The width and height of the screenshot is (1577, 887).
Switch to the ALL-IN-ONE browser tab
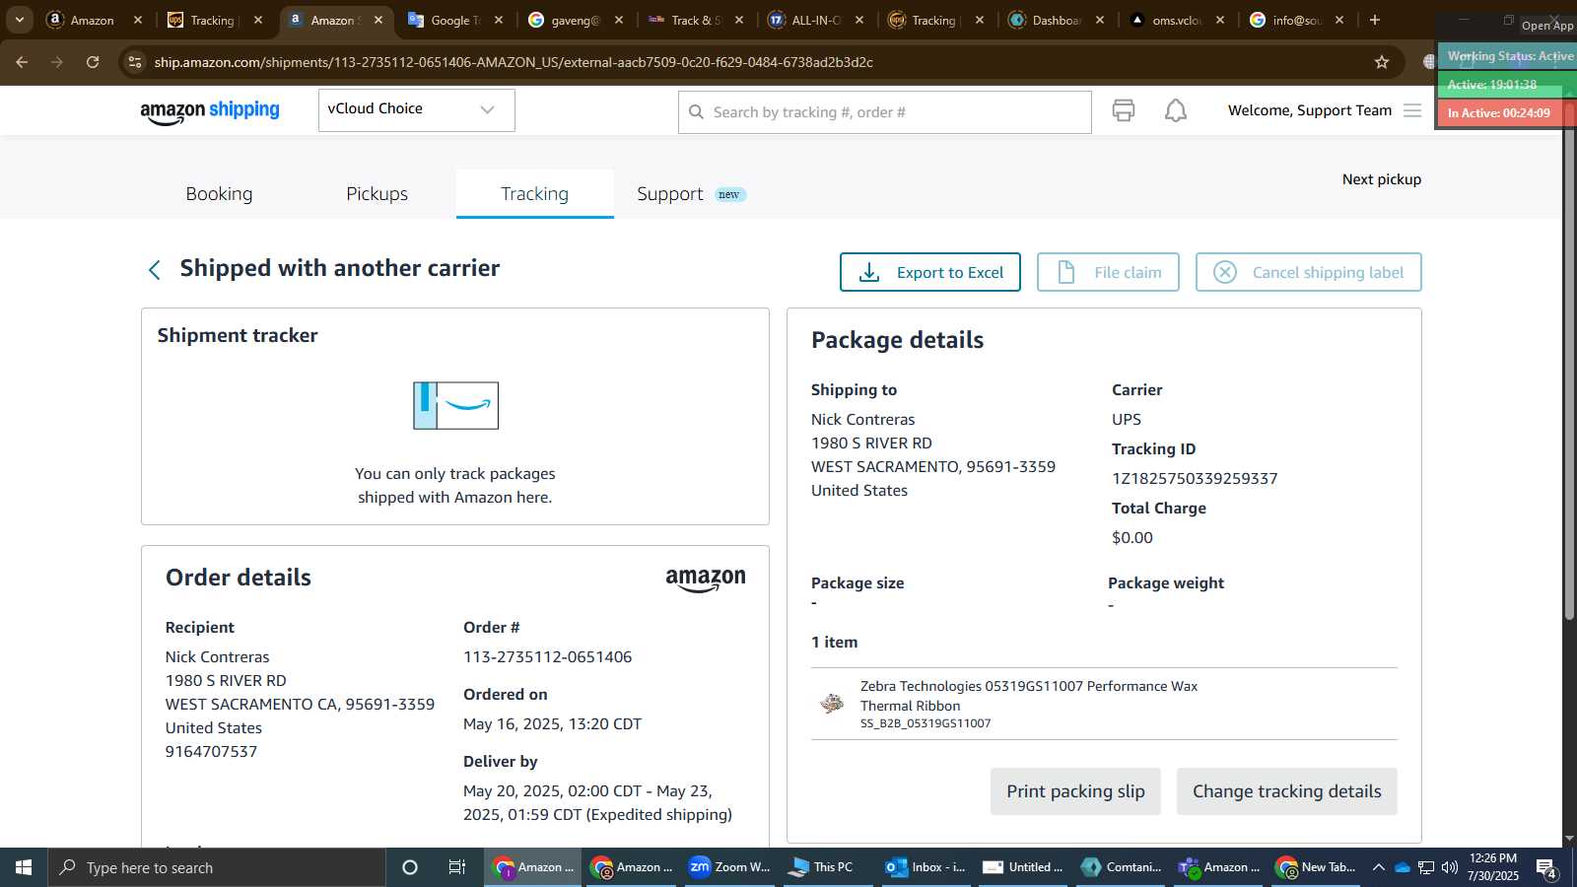tap(816, 20)
